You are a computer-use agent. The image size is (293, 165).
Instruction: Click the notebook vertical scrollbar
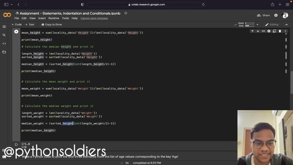[x=292, y=82]
